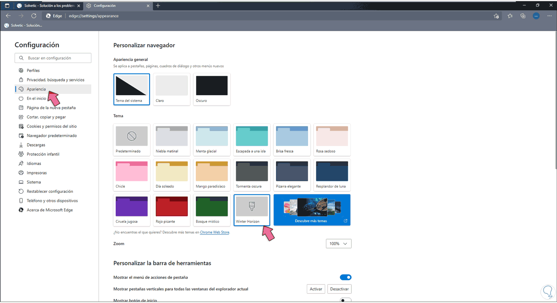This screenshot has width=557, height=303.
Task: Select Bosque místico green theme
Action: click(212, 210)
